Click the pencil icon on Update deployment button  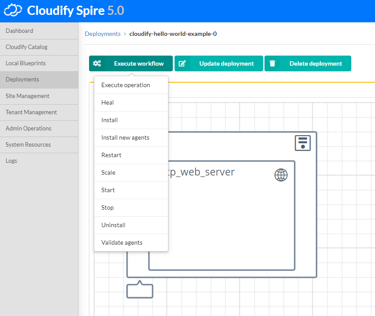click(182, 63)
